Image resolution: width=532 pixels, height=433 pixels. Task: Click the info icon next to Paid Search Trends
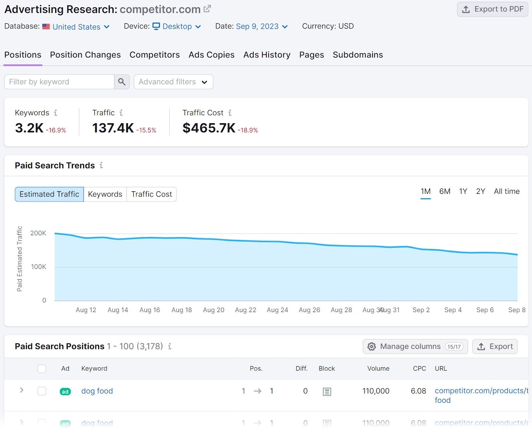(x=101, y=165)
